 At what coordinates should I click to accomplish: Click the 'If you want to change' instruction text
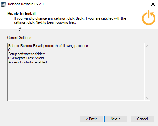click(70, 18)
